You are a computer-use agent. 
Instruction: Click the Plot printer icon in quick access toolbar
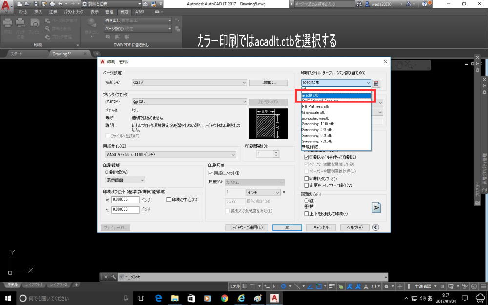point(52,4)
